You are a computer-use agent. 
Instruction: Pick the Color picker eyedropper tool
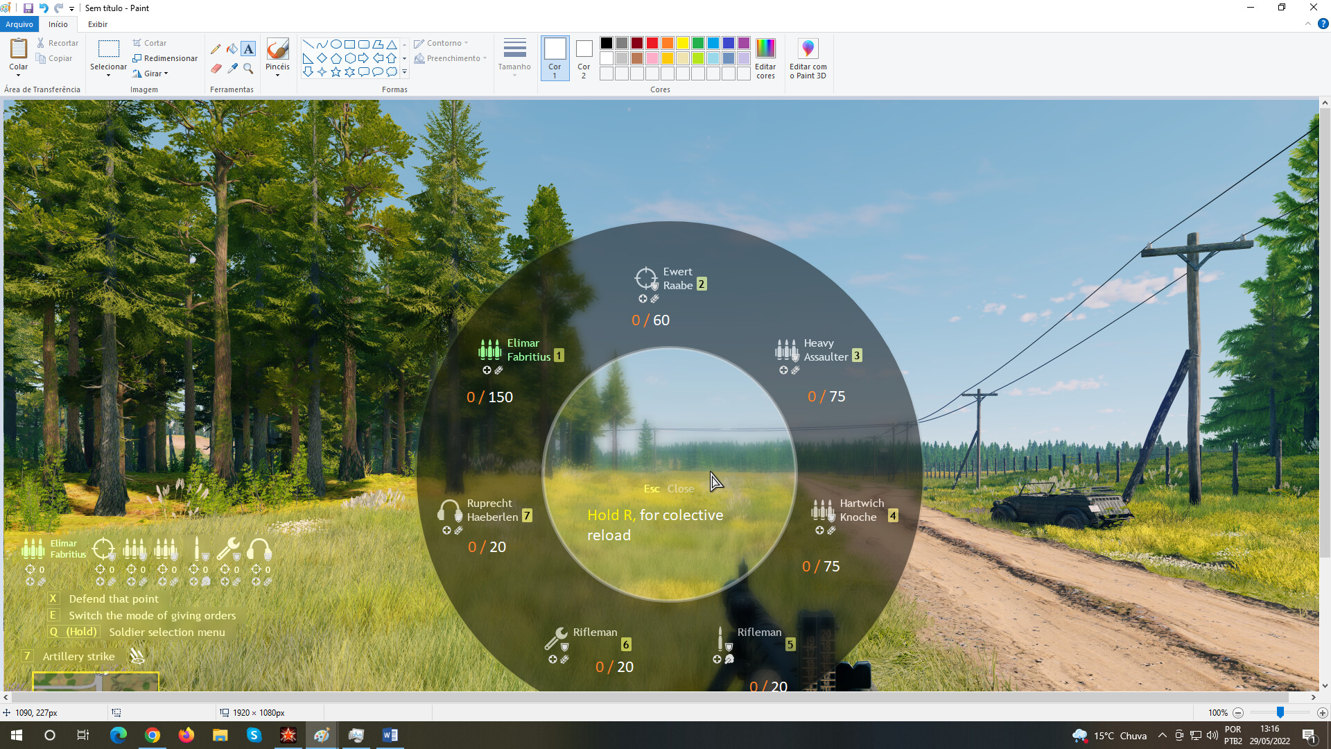click(232, 68)
